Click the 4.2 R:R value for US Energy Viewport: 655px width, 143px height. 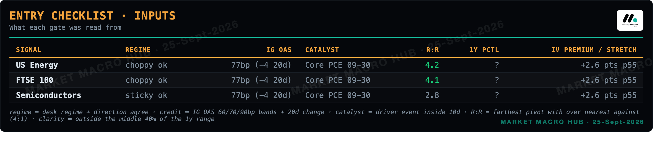point(432,65)
